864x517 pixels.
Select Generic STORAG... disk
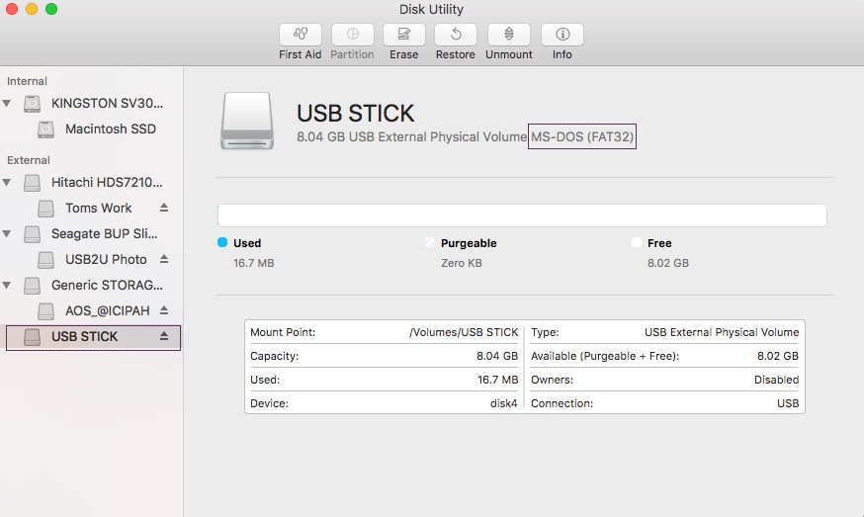(x=107, y=285)
